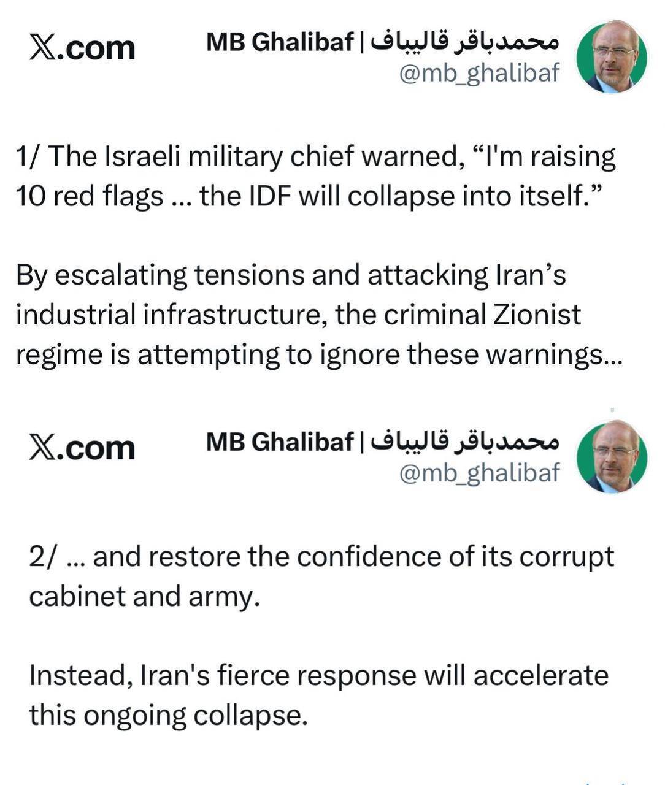Viewport: 665px width, 785px height.
Task: Open the profile photo on the second post
Action: pyautogui.click(x=612, y=456)
